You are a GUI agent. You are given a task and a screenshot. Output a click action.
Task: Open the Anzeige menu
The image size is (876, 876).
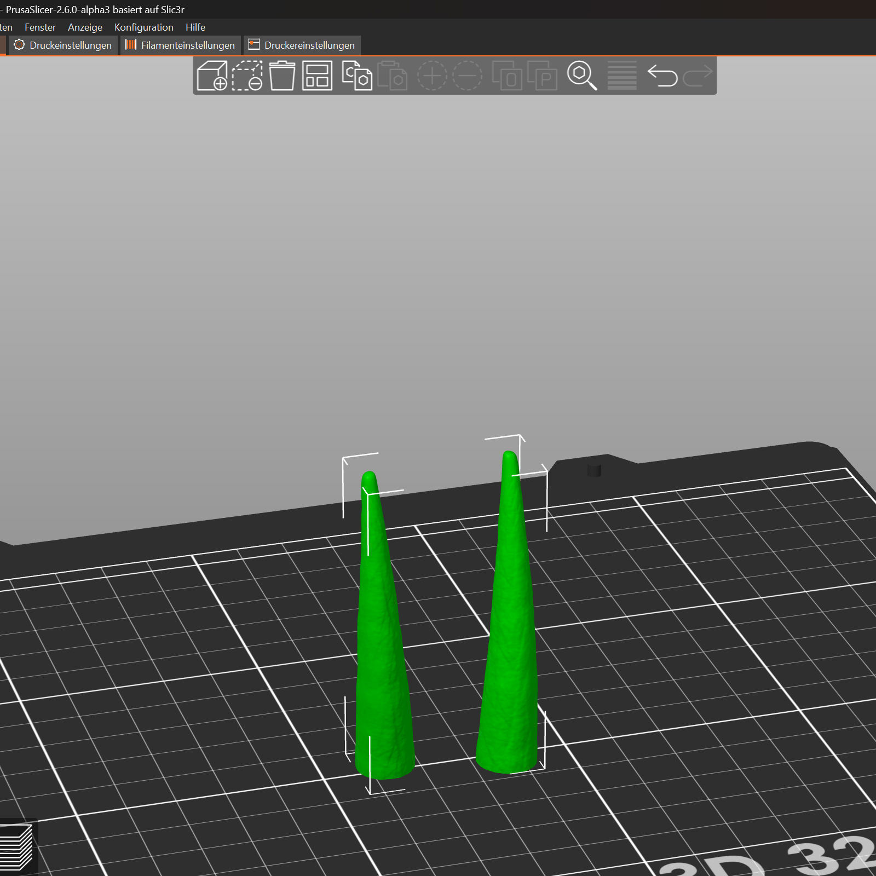(x=85, y=27)
